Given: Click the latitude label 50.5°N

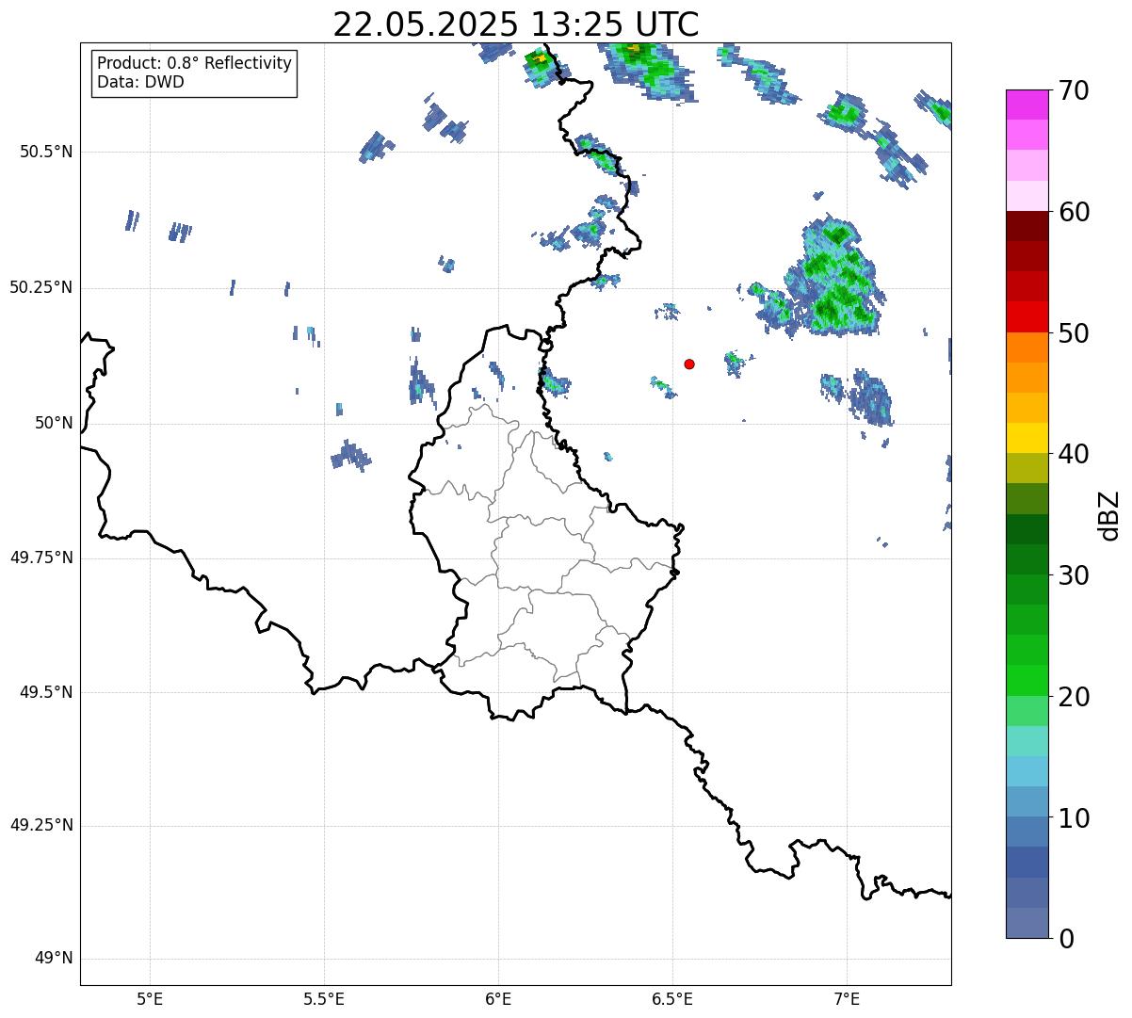Looking at the screenshot, I should pyautogui.click(x=45, y=152).
